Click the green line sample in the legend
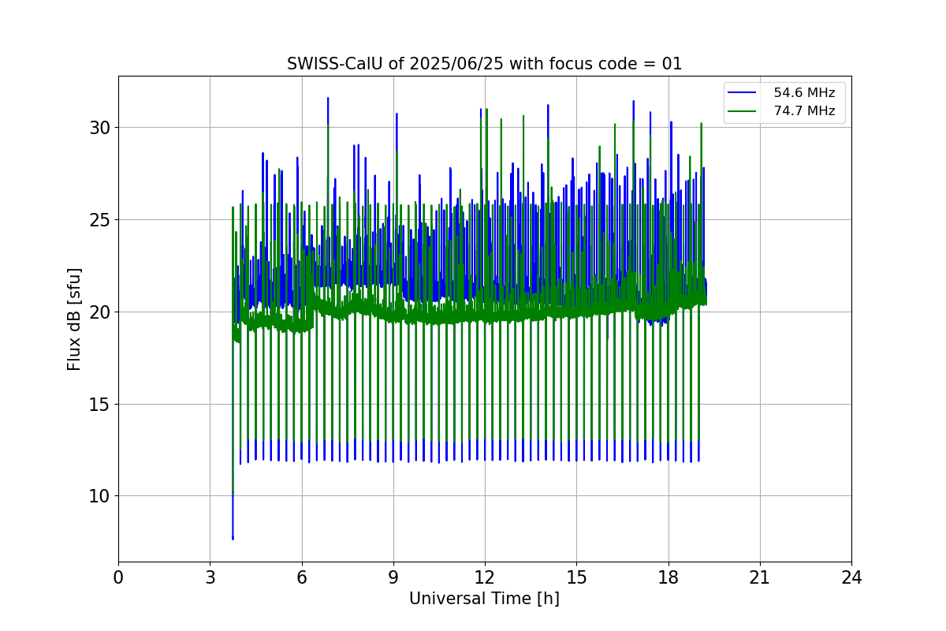 [743, 111]
